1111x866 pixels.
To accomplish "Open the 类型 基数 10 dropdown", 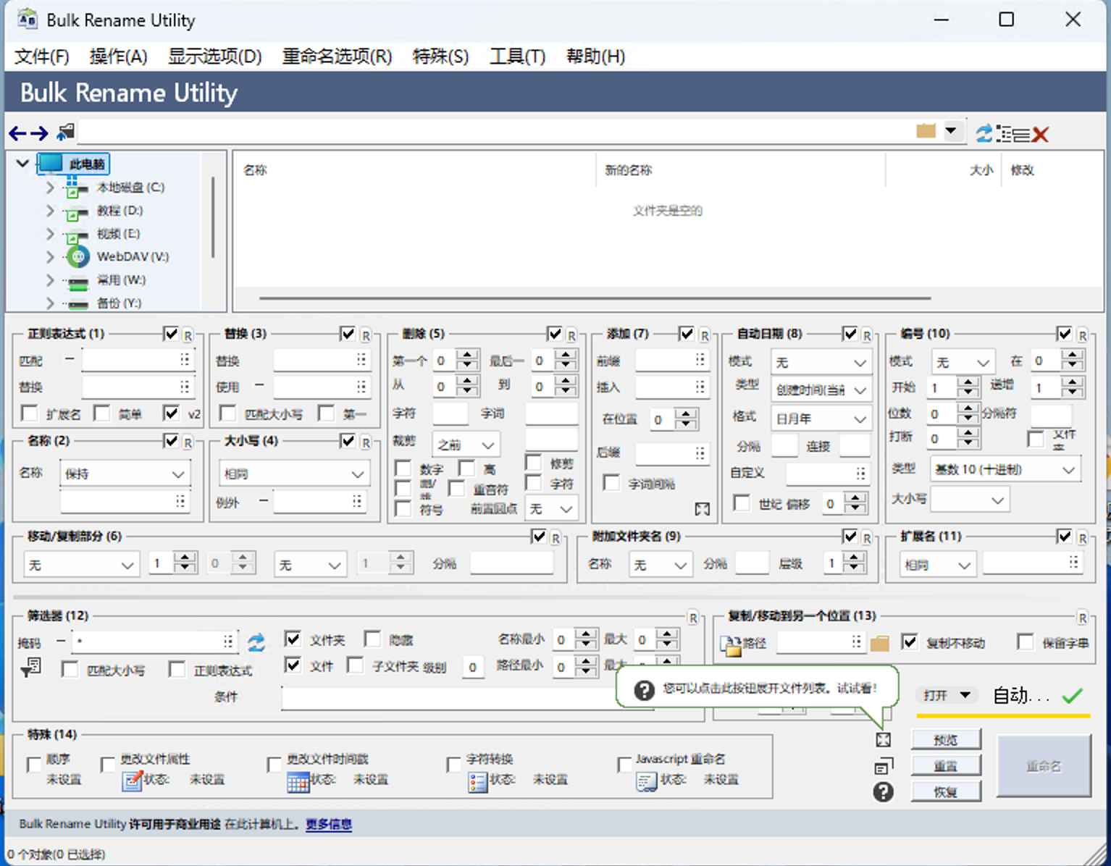I will [1005, 469].
